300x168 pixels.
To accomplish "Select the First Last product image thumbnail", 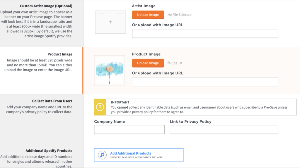I will [110, 71].
